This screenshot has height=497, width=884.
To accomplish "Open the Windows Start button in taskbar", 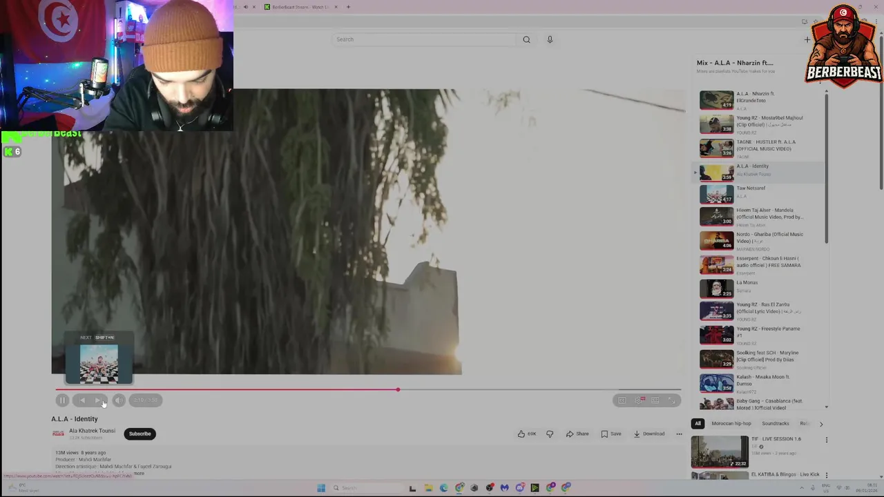I will pyautogui.click(x=321, y=488).
